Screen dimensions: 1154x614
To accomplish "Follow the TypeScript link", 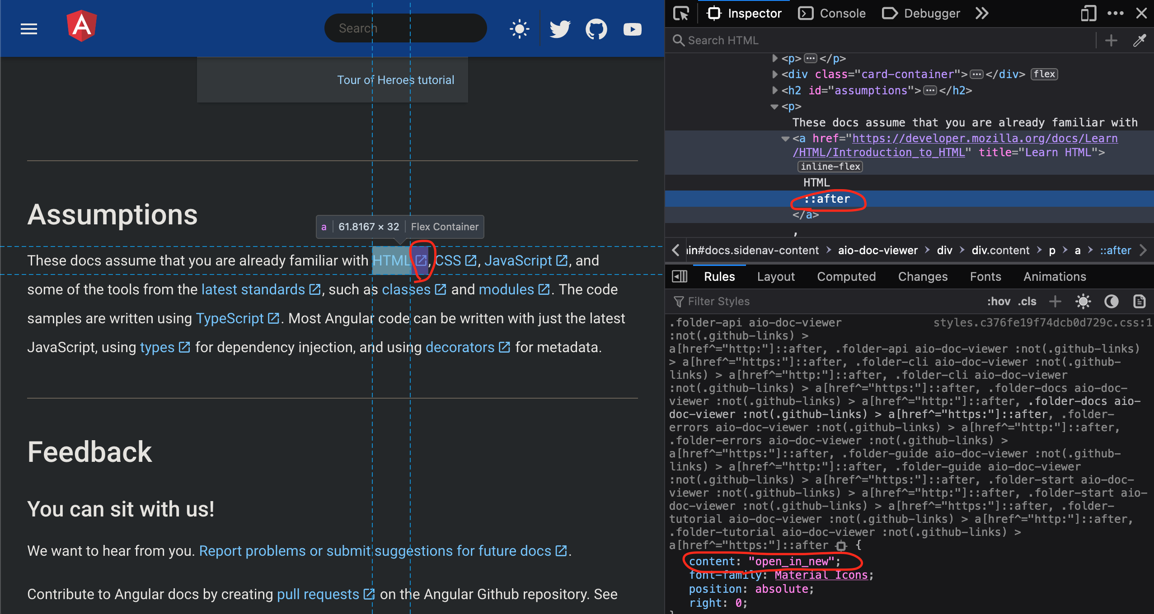I will point(238,318).
